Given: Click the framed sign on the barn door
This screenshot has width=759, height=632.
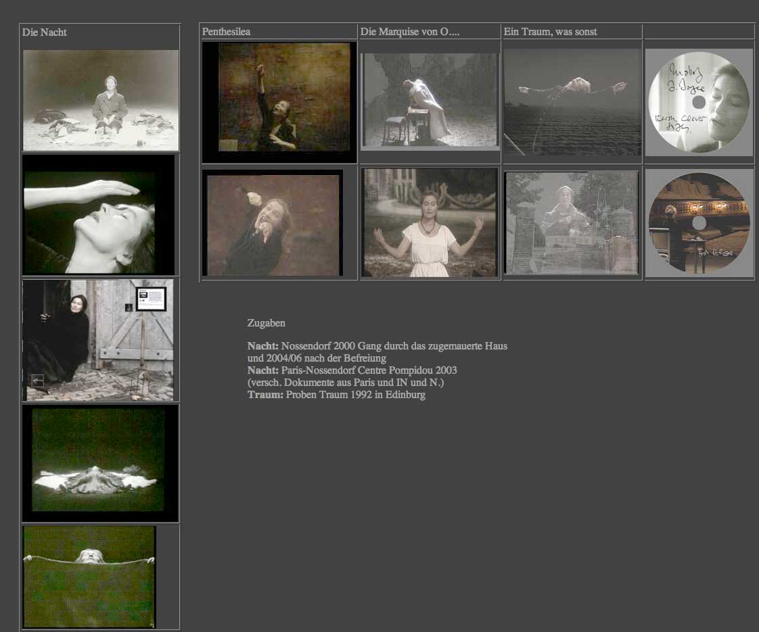Looking at the screenshot, I should pos(150,298).
